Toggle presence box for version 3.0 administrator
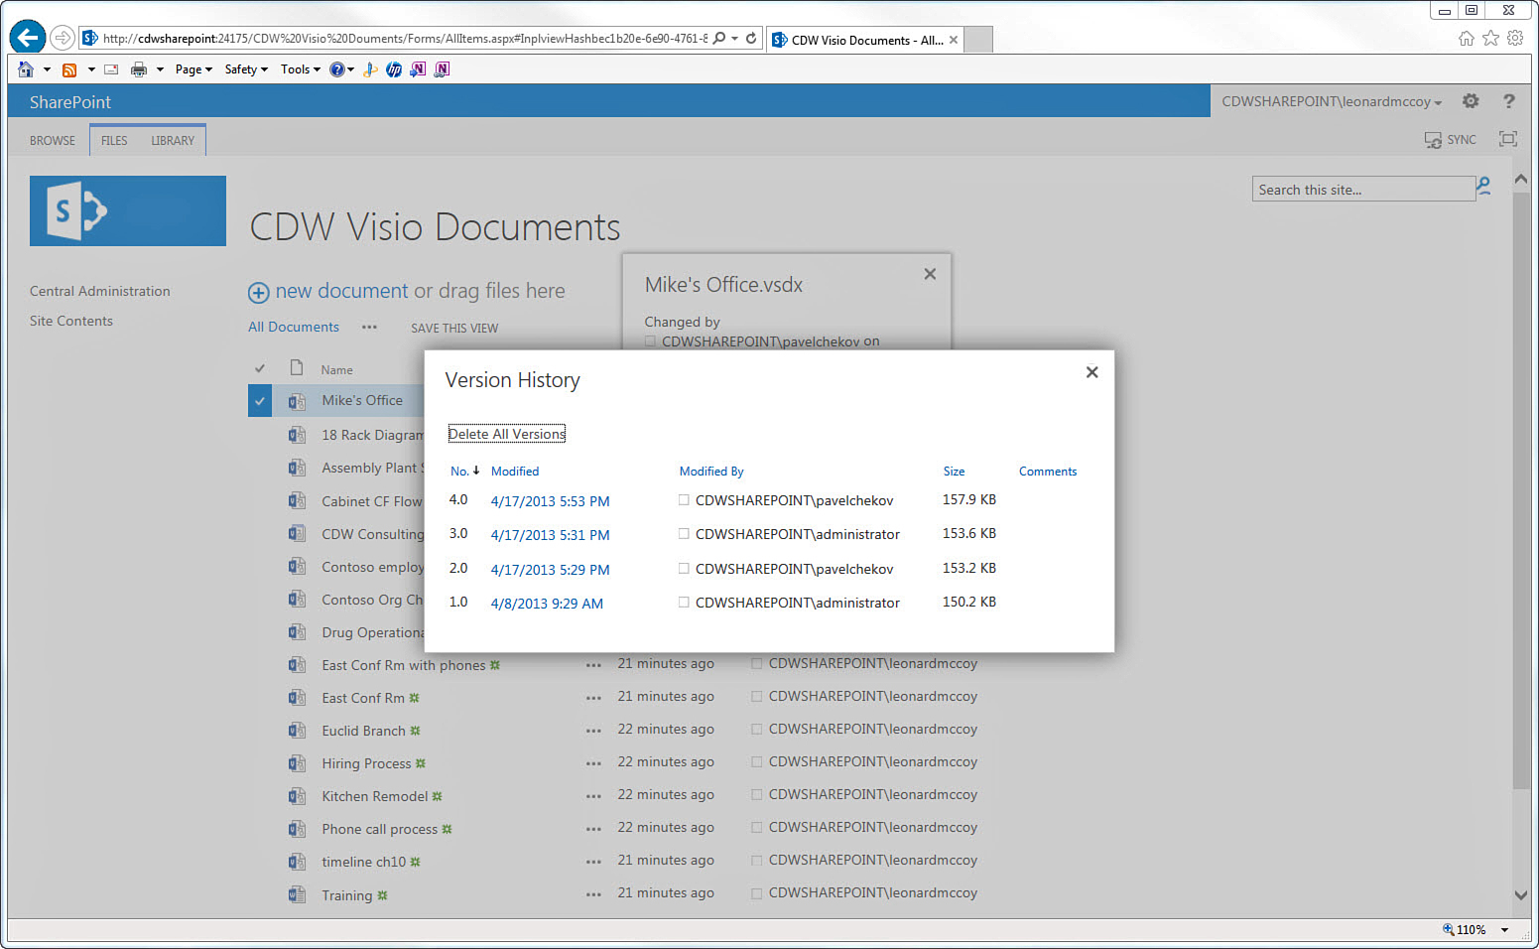 point(684,534)
